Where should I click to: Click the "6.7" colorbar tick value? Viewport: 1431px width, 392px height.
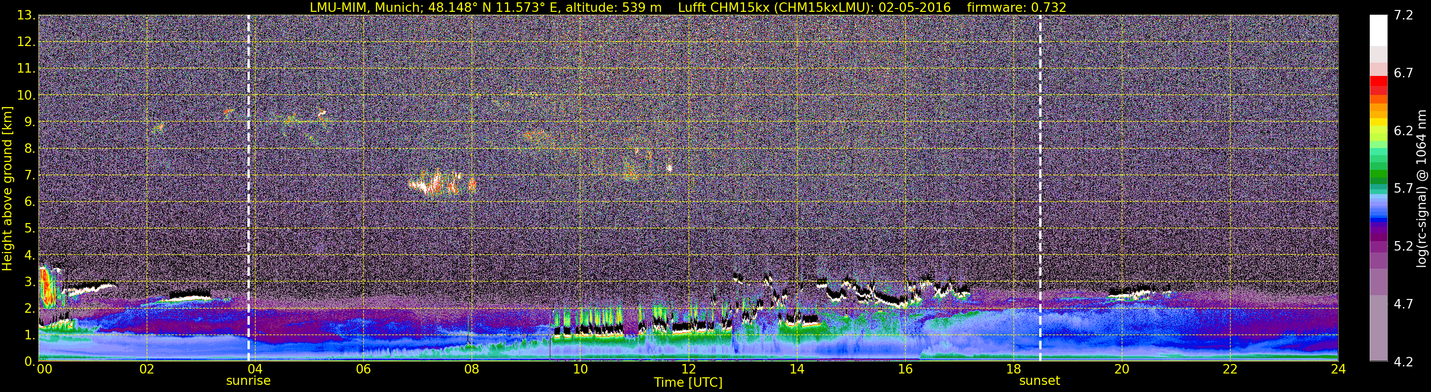1403,73
